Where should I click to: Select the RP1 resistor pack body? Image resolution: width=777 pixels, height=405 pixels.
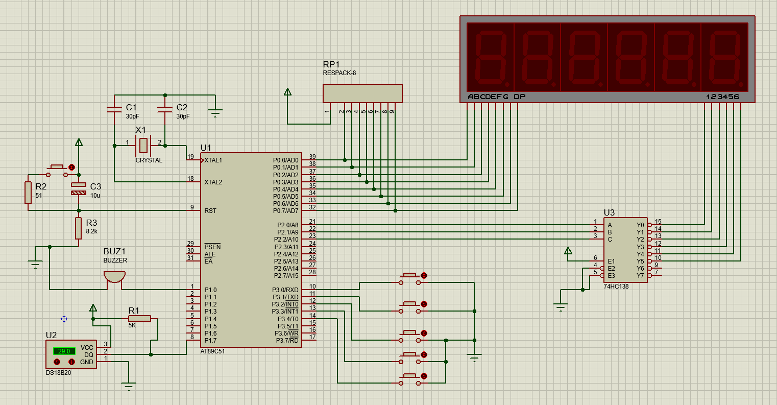362,93
